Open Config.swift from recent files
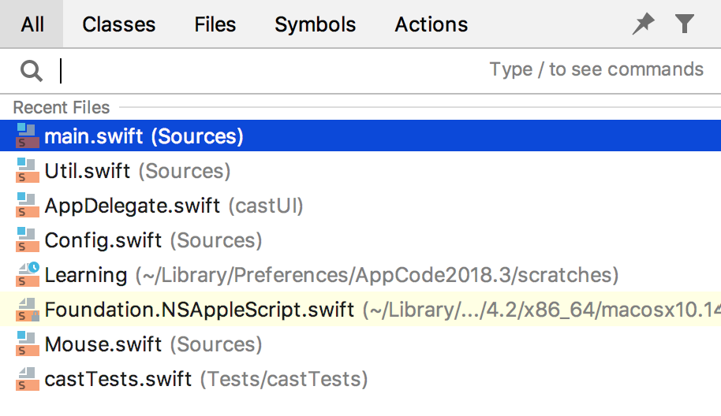 point(360,240)
